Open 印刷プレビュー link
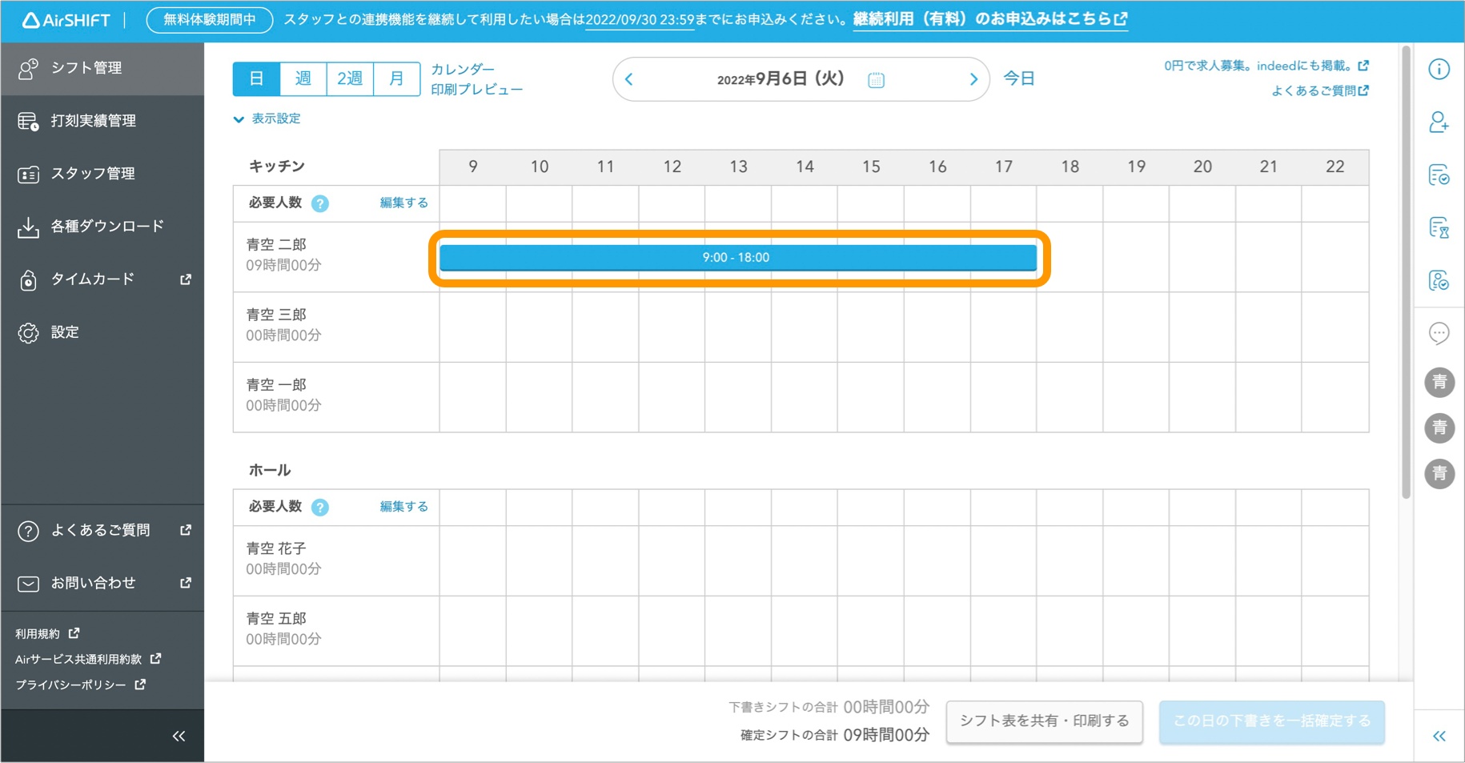This screenshot has width=1465, height=763. point(476,90)
